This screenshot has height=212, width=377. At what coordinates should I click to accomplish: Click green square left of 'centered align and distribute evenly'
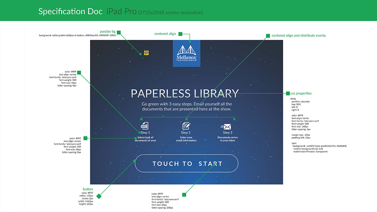268,35
